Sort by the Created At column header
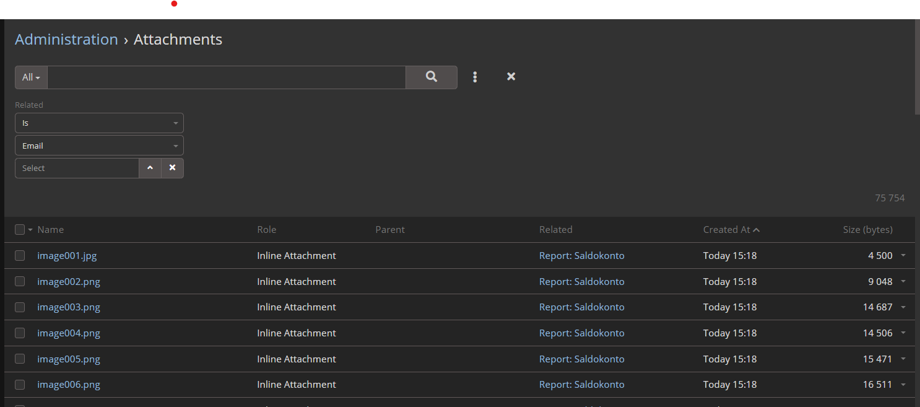 pos(726,229)
